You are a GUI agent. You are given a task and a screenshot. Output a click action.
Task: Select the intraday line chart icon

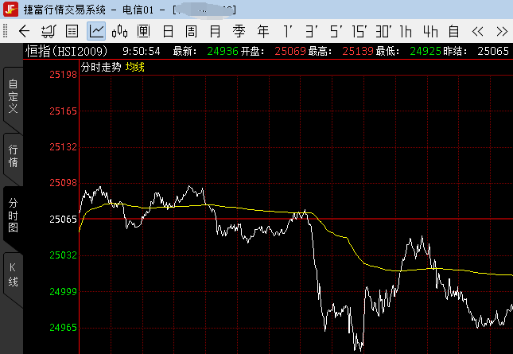coord(96,32)
